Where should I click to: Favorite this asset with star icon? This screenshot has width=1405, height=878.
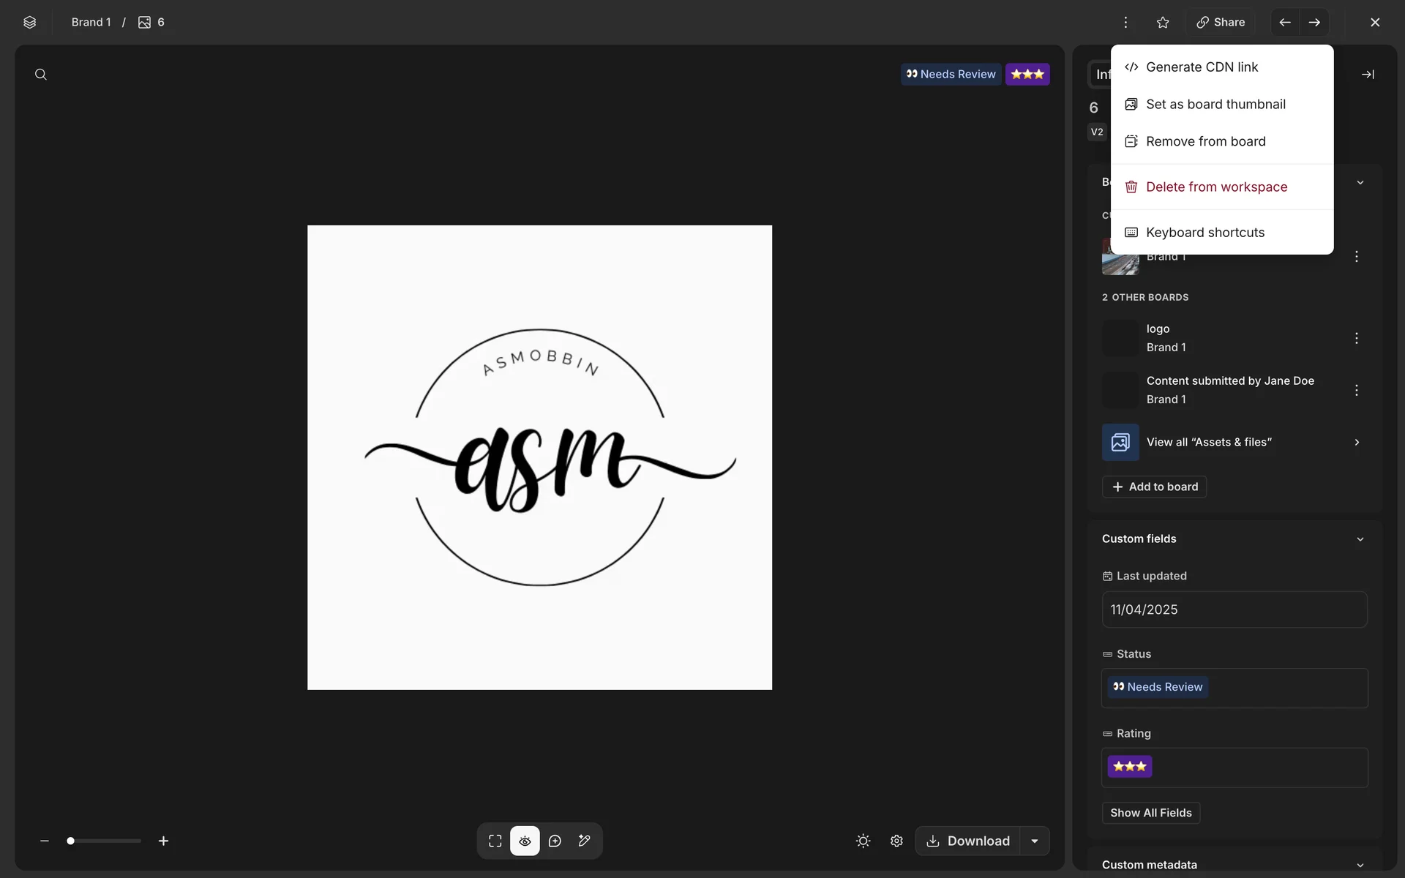tap(1163, 23)
